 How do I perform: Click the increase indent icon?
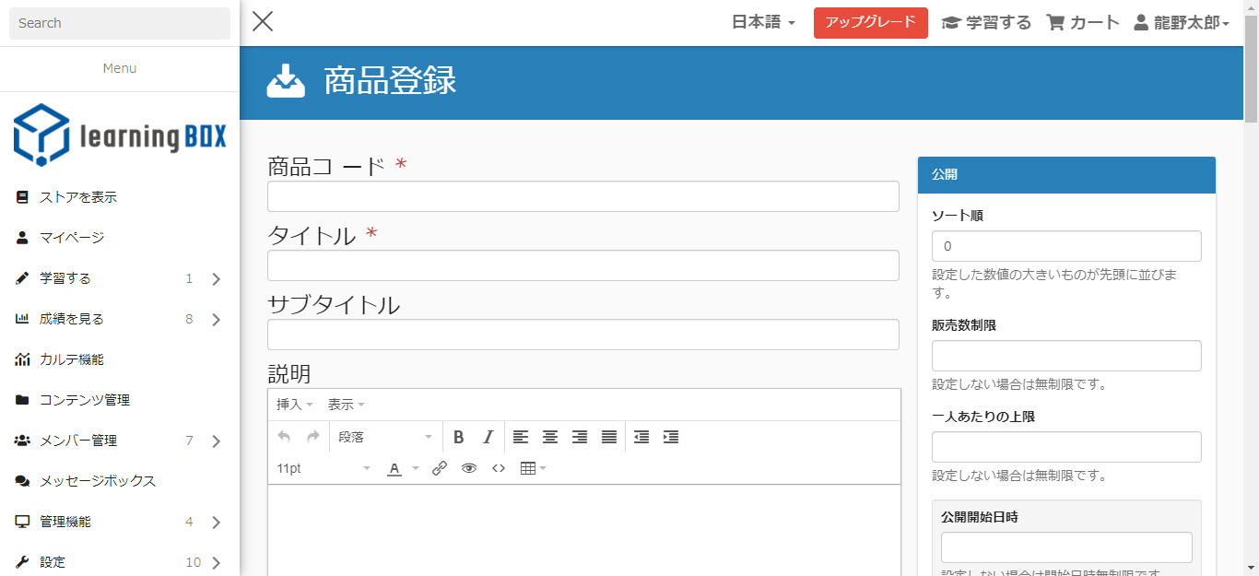pos(671,437)
